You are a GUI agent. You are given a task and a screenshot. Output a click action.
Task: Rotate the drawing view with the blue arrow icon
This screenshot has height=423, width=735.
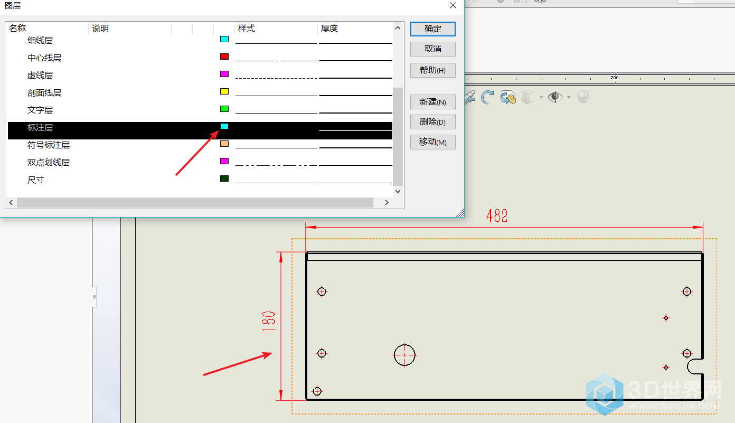tap(487, 97)
